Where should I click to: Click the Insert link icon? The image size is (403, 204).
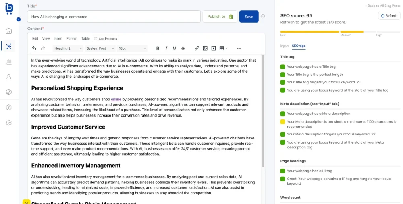197,48
